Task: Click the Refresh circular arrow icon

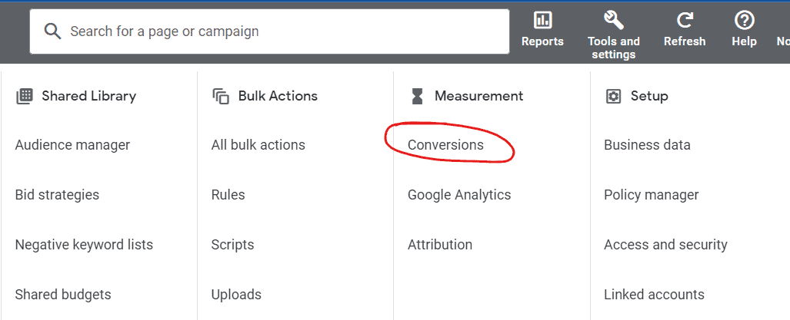Action: 684,21
